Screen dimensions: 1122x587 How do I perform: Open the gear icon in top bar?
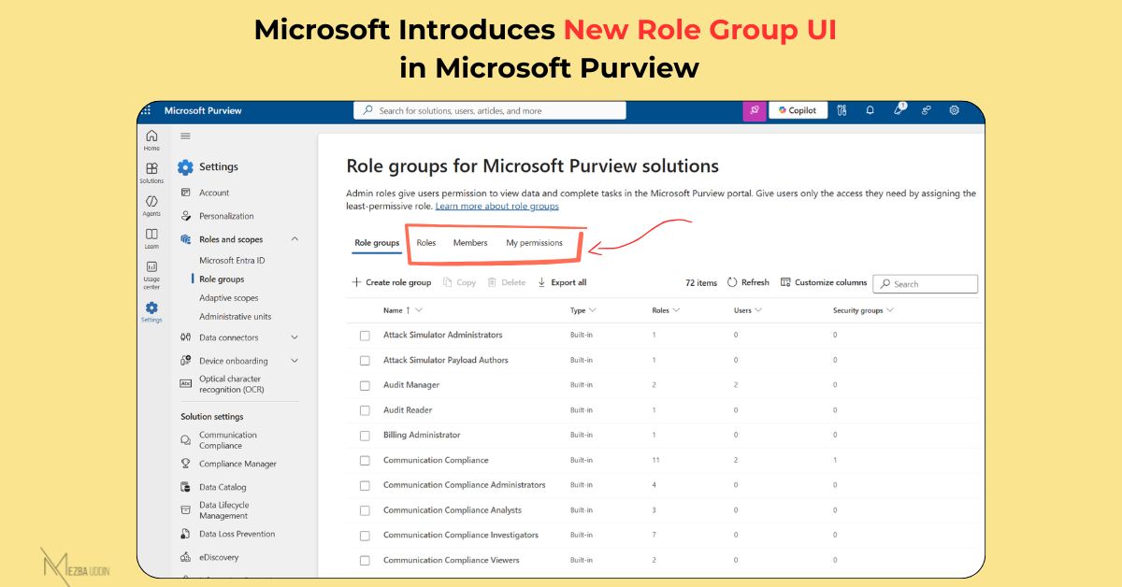pos(955,110)
